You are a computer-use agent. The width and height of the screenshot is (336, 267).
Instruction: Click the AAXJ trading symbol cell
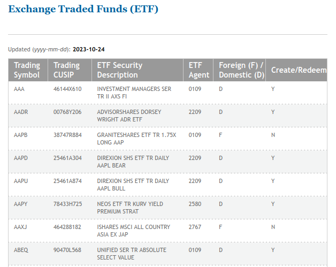20,227
